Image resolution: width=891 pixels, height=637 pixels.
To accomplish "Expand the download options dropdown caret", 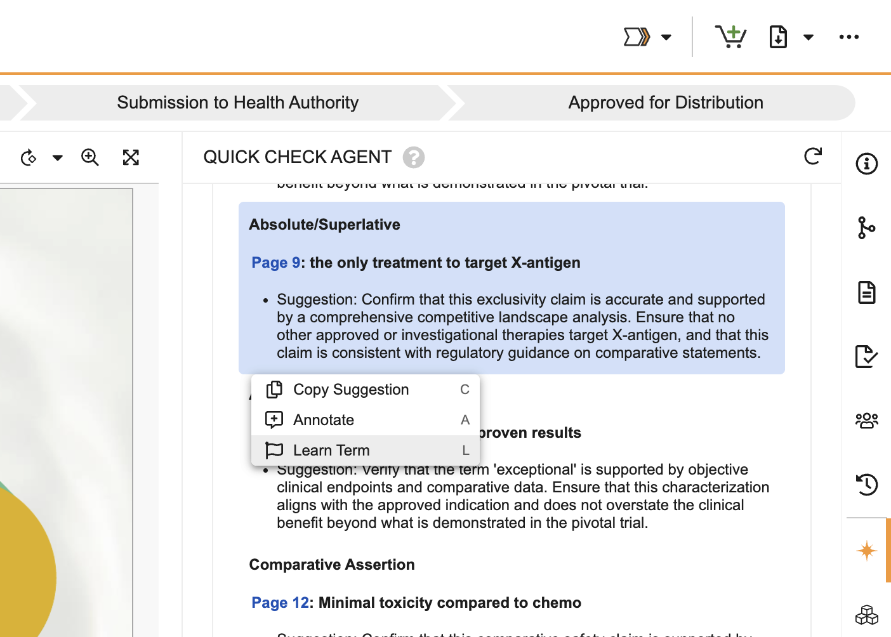I will pyautogui.click(x=808, y=37).
